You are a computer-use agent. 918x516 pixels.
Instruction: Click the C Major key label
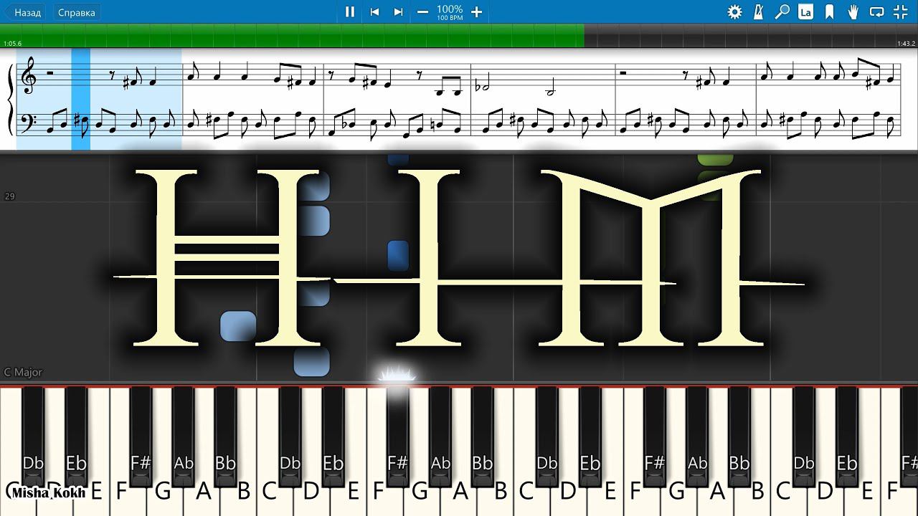[x=23, y=372]
